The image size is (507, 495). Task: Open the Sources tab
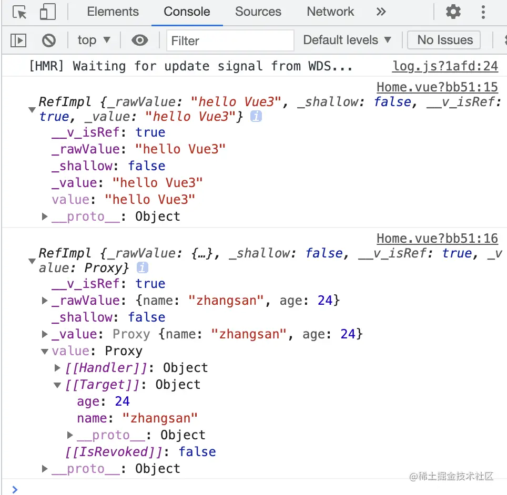258,12
